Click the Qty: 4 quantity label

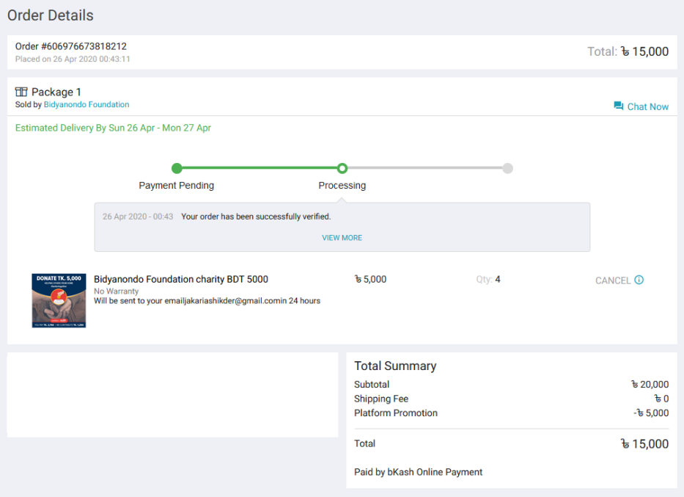(488, 279)
